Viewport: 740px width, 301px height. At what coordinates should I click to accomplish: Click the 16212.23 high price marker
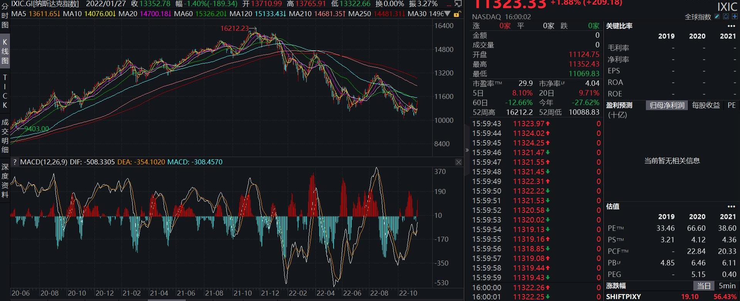(x=235, y=28)
